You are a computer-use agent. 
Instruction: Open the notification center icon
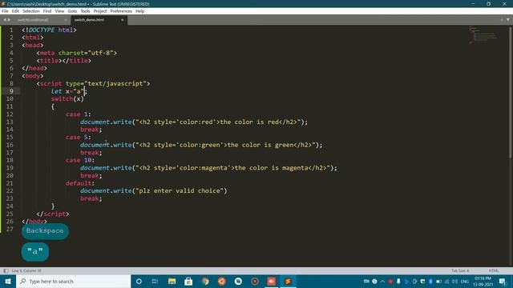(503, 281)
